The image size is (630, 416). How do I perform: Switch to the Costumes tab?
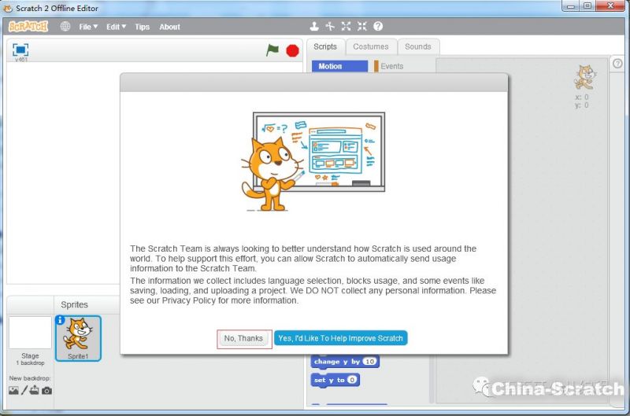[x=370, y=46]
